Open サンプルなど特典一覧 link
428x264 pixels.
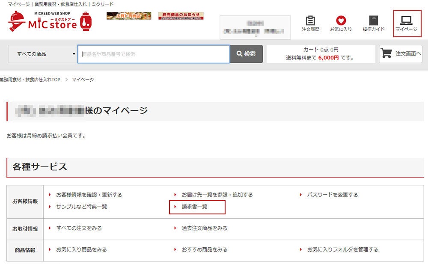pyautogui.click(x=81, y=207)
